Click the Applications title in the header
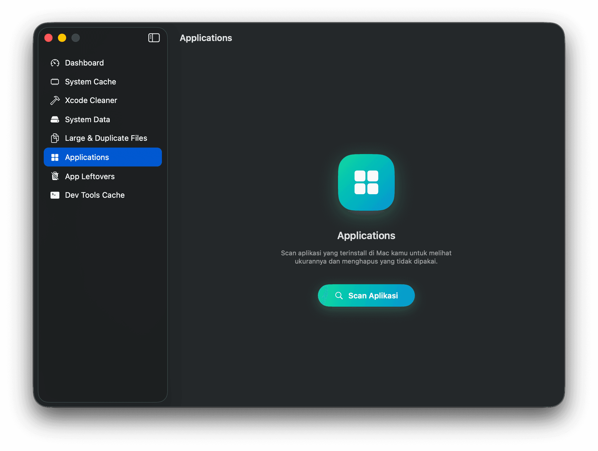The width and height of the screenshot is (598, 451). [x=206, y=38]
